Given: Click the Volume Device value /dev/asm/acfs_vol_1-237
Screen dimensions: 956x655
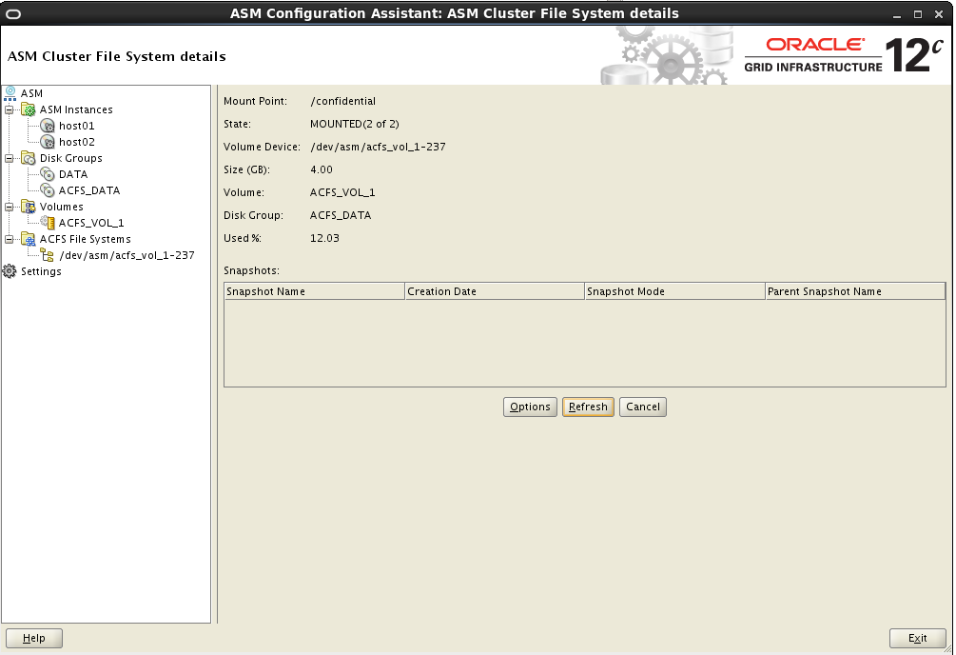Looking at the screenshot, I should click(x=378, y=148).
